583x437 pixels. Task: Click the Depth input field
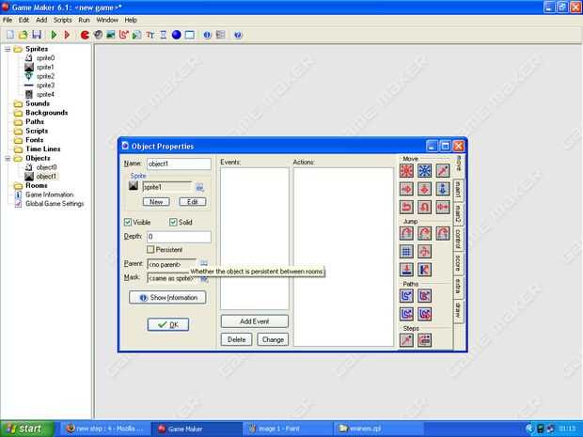pos(179,237)
